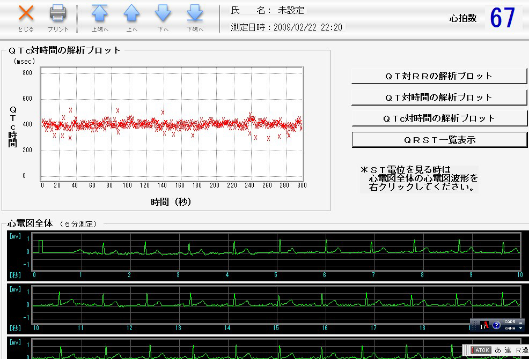Open the QT対時間の解析プロット view
This screenshot has width=529, height=359.
439,98
